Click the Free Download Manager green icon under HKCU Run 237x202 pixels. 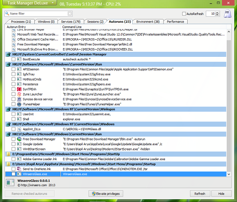(x=19, y=139)
